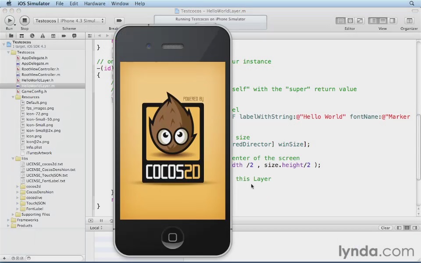Collapse the Testcocos group folder
Screen dimensions: 421x263
click(x=8, y=52)
